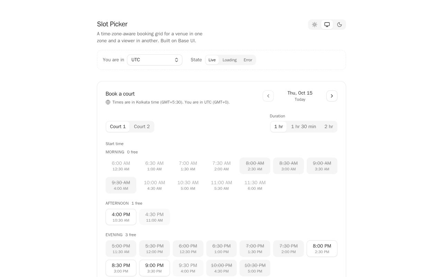This screenshot has height=277, width=443.
Task: Click the 7:00 AM morning slot
Action: pos(188,166)
